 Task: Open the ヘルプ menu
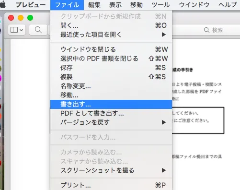(228, 5)
